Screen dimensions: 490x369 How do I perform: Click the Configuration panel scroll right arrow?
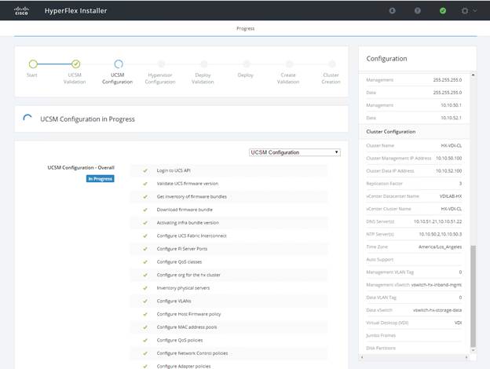(x=466, y=357)
